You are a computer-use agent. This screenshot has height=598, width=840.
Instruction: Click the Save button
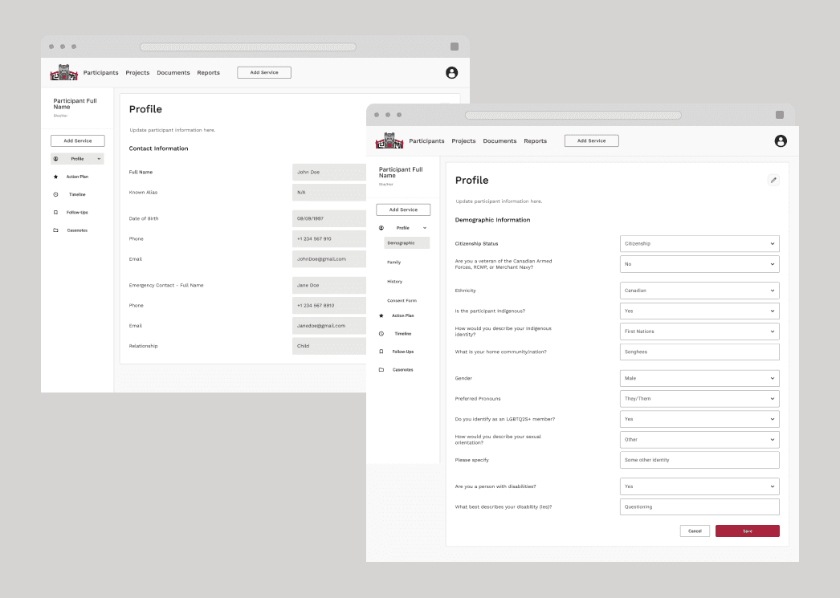click(x=747, y=531)
